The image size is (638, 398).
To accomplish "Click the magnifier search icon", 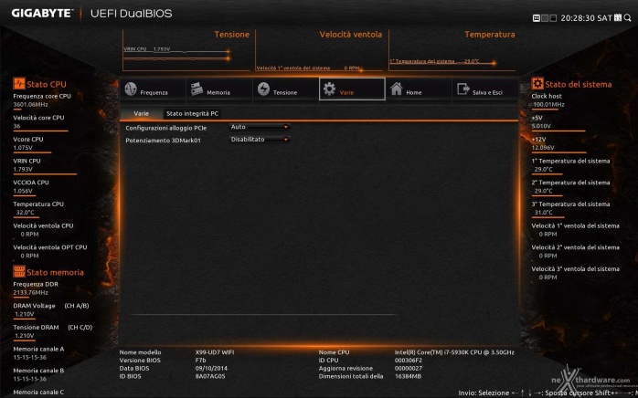I will [627, 18].
